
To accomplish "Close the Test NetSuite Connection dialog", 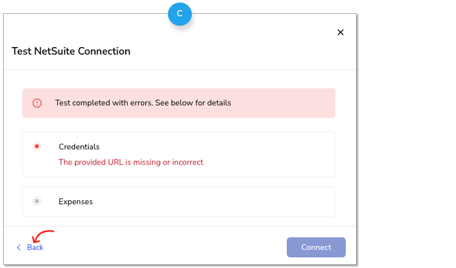I will [340, 32].
